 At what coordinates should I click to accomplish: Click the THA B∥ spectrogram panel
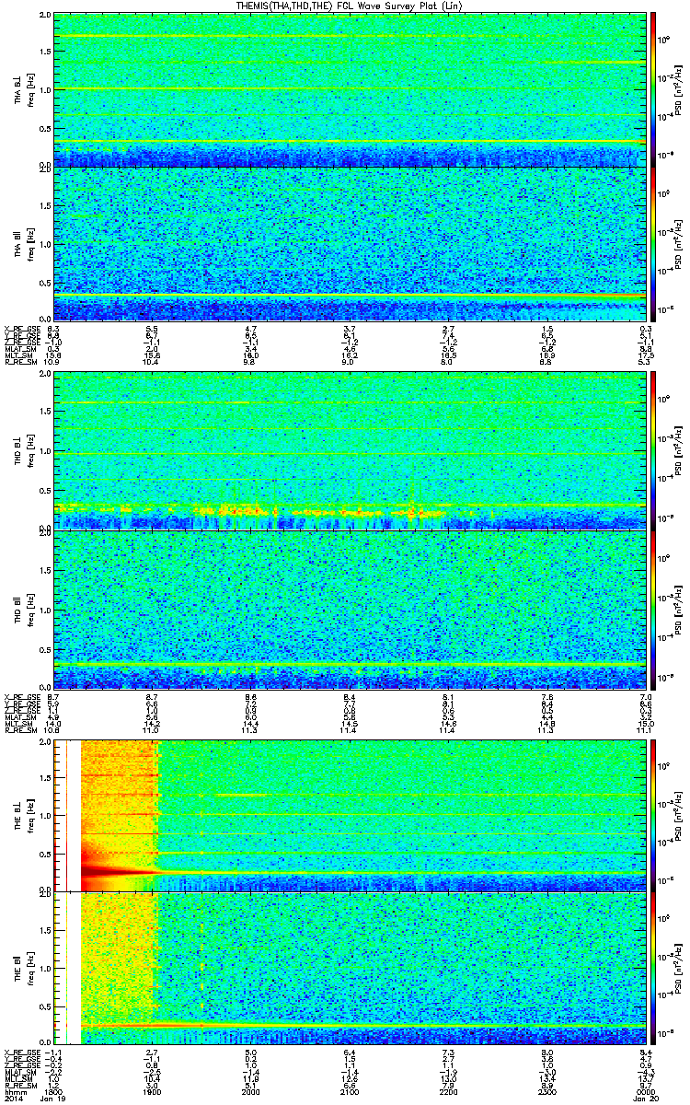[348, 244]
